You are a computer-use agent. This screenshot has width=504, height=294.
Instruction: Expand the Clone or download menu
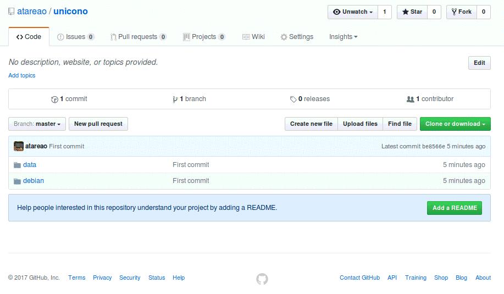coord(455,124)
